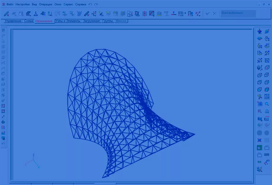Click the first pencil icon in top toolbar
Screen dimensions: 272x185
(7, 14)
